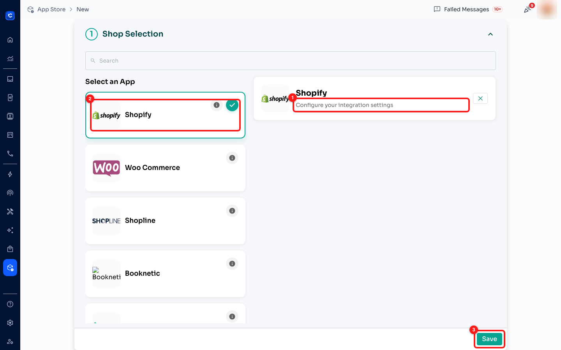The width and height of the screenshot is (561, 350).
Task: Open the shopping bag icon in sidebar
Action: (x=10, y=249)
